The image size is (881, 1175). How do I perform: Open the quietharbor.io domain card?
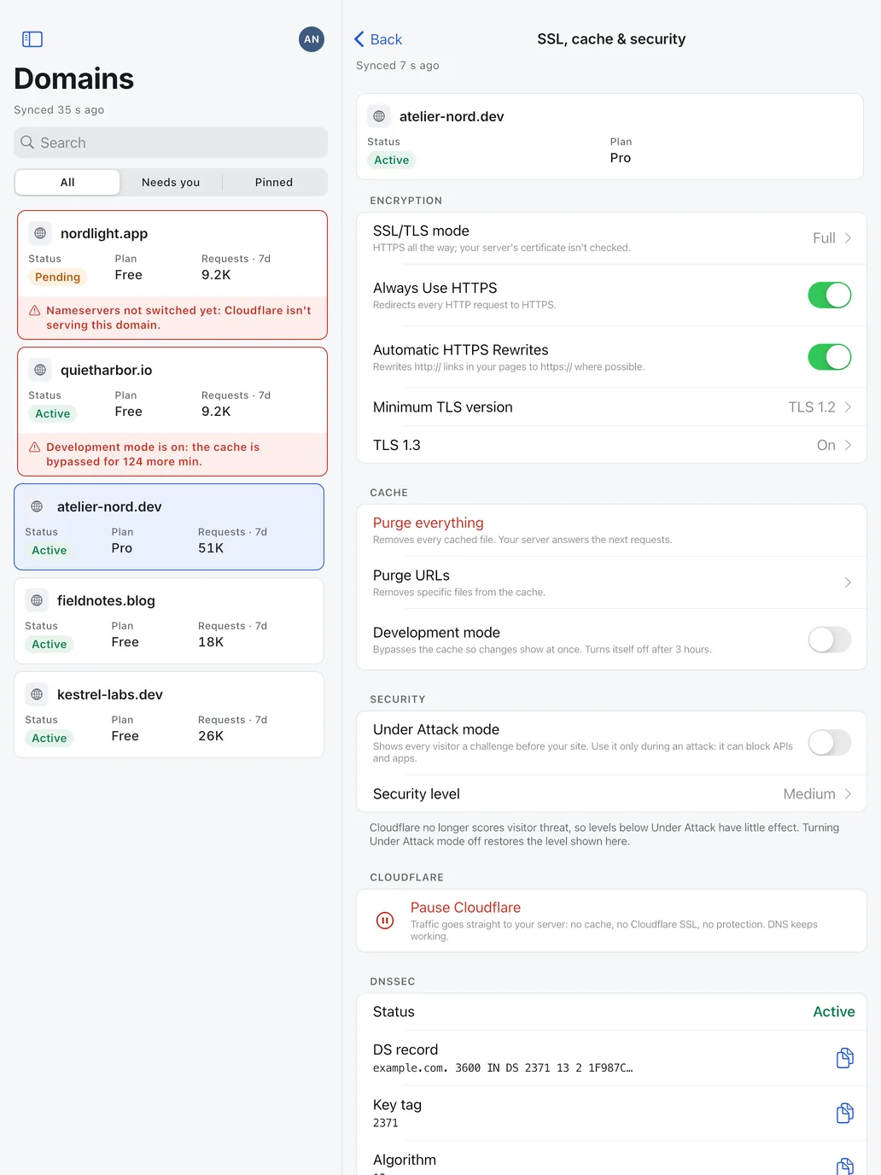click(x=172, y=412)
